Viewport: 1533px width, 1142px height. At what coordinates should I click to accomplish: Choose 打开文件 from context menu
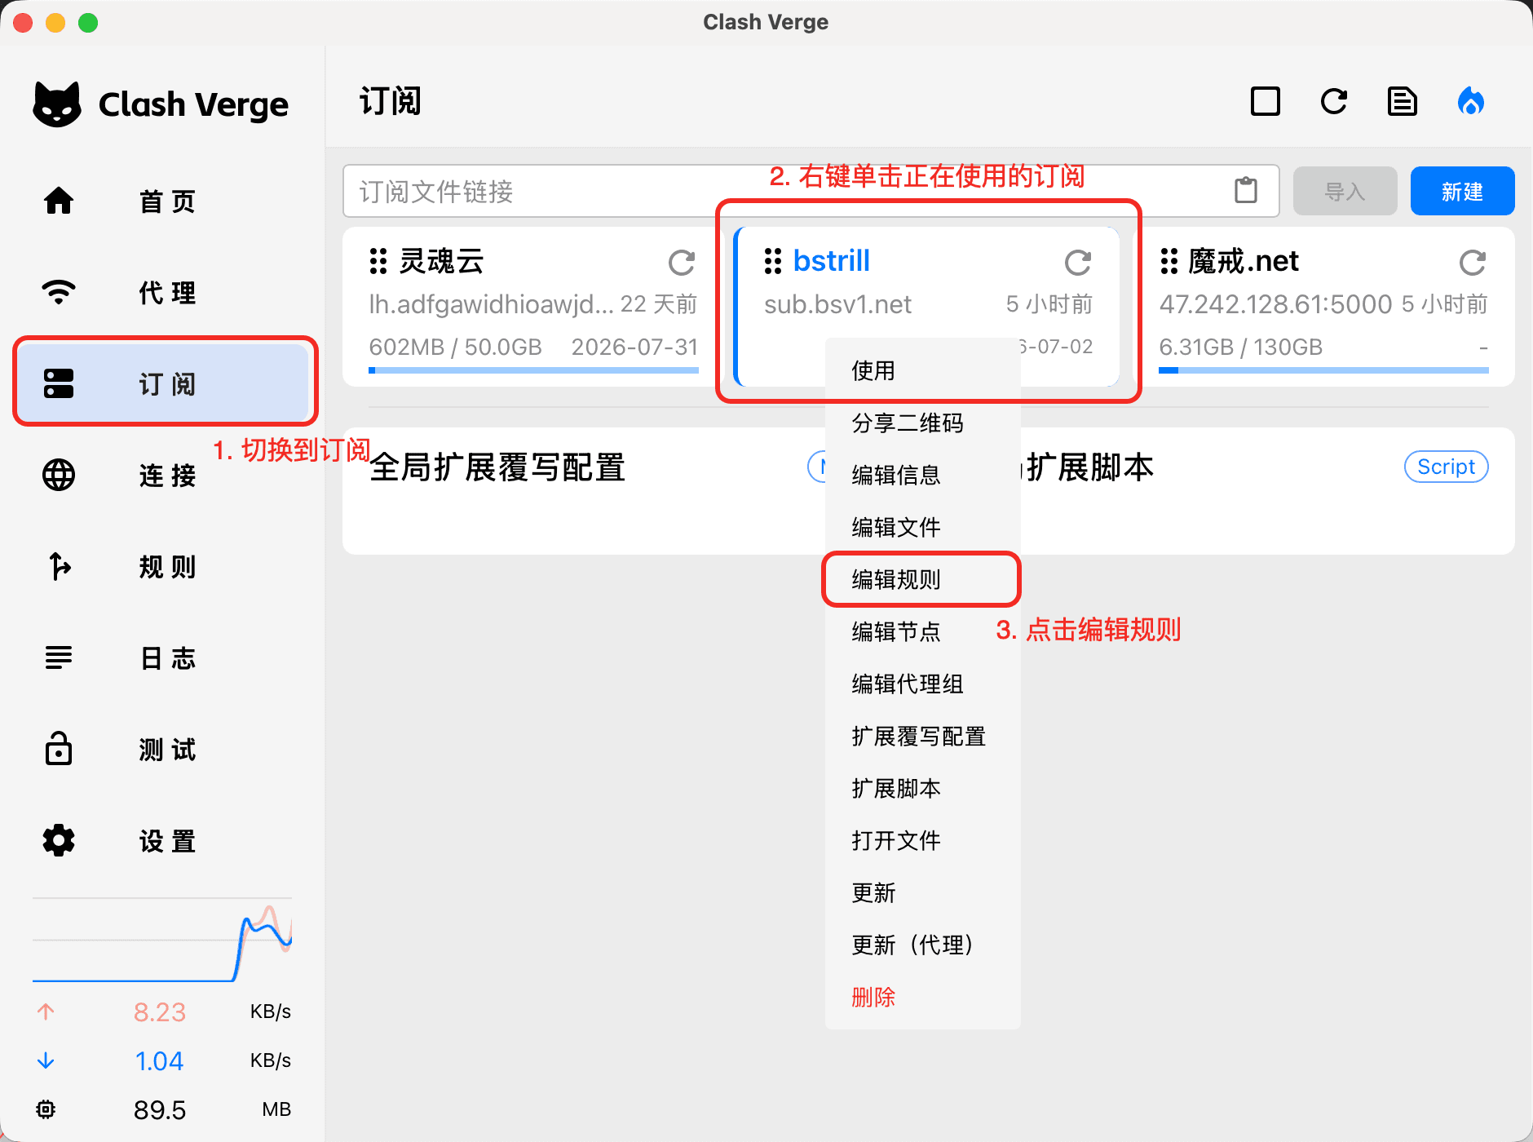pos(923,840)
